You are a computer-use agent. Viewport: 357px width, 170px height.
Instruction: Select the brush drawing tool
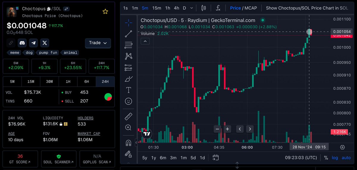pyautogui.click(x=129, y=79)
